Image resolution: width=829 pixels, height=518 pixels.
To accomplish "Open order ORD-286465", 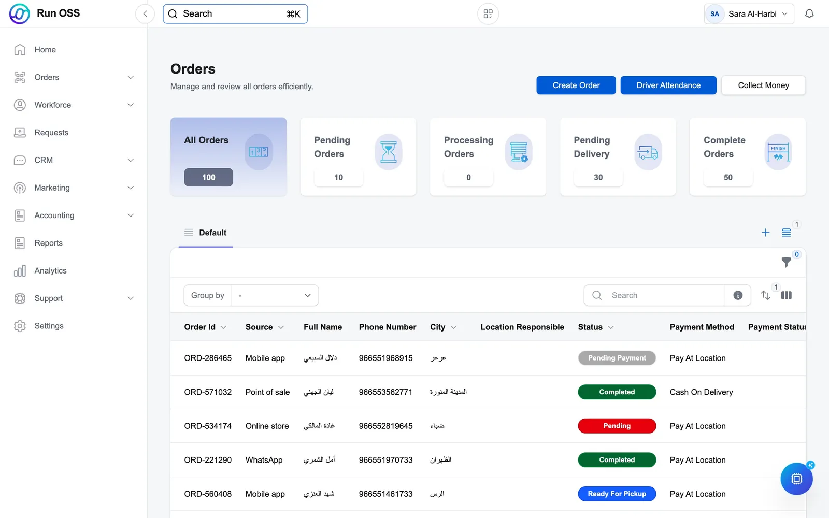I will pyautogui.click(x=208, y=358).
